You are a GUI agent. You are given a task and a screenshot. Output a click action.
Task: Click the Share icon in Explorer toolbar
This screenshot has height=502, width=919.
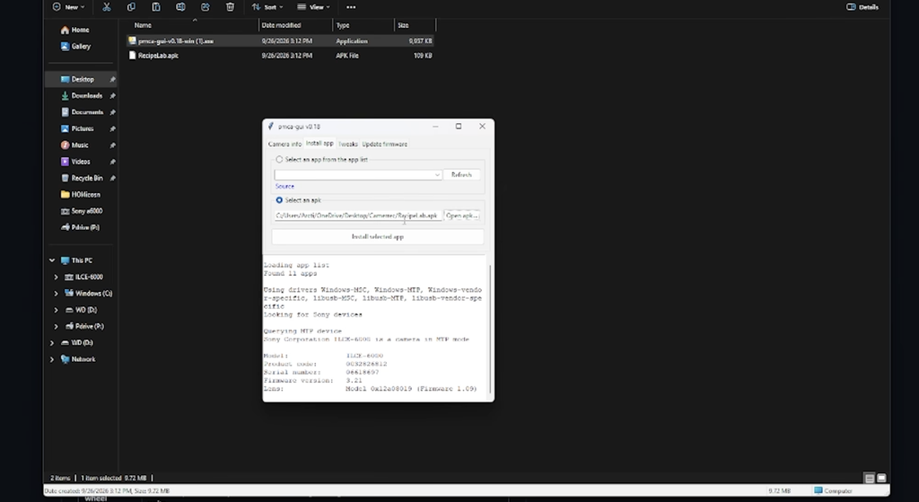tap(206, 7)
